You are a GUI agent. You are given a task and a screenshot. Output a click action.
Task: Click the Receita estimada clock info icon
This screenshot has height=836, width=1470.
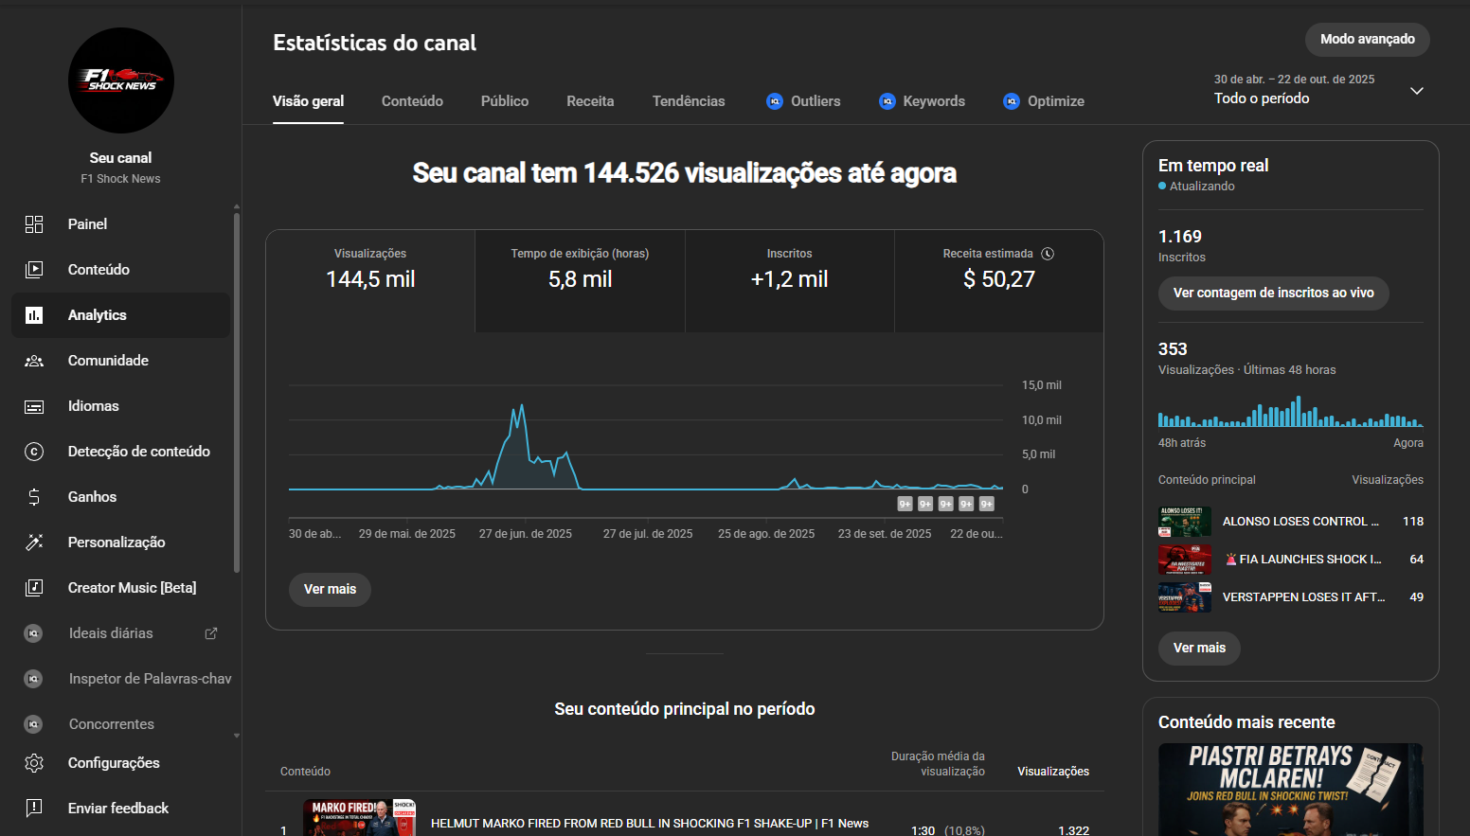click(x=1048, y=254)
